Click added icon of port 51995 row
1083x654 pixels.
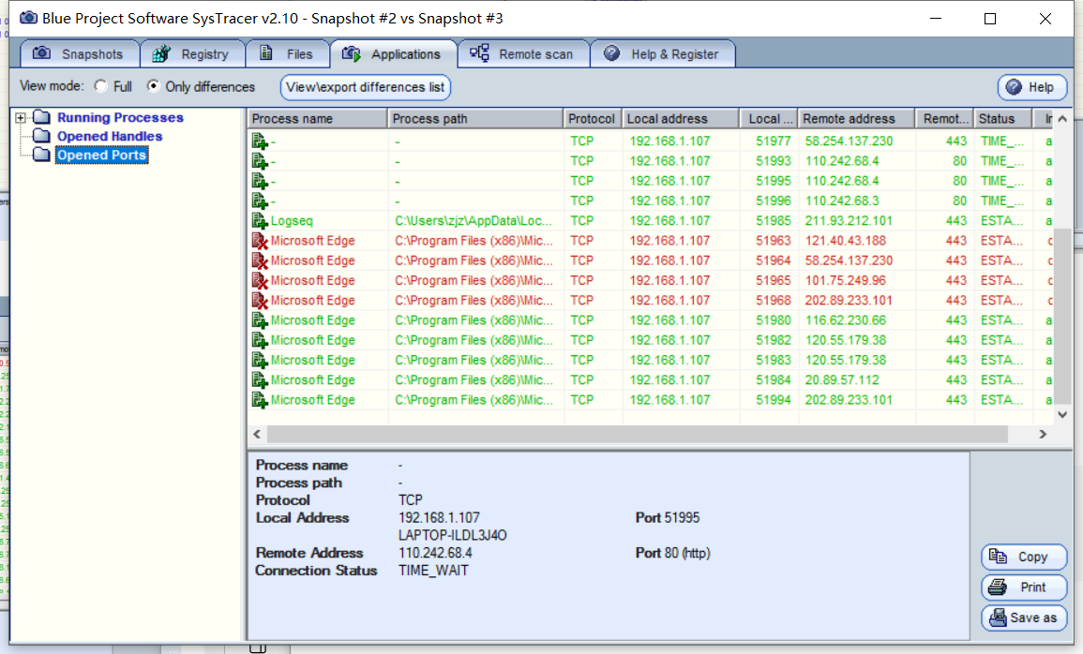[260, 182]
